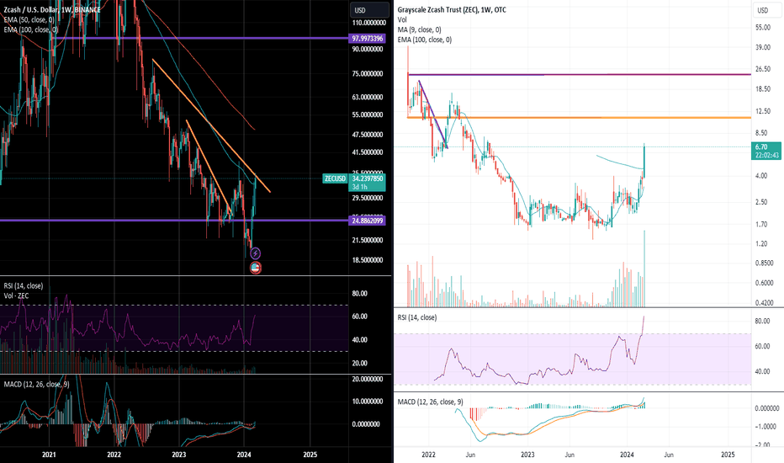Select the purple horizontal line on Grayscale chart
Image resolution: width=784 pixels, height=463 pixels.
click(x=579, y=75)
